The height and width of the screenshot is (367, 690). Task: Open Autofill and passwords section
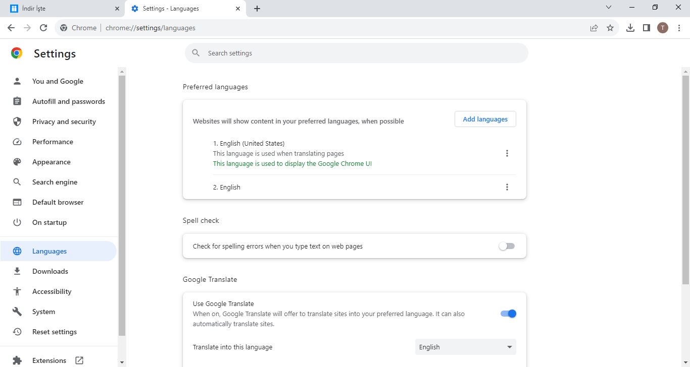pos(58,101)
